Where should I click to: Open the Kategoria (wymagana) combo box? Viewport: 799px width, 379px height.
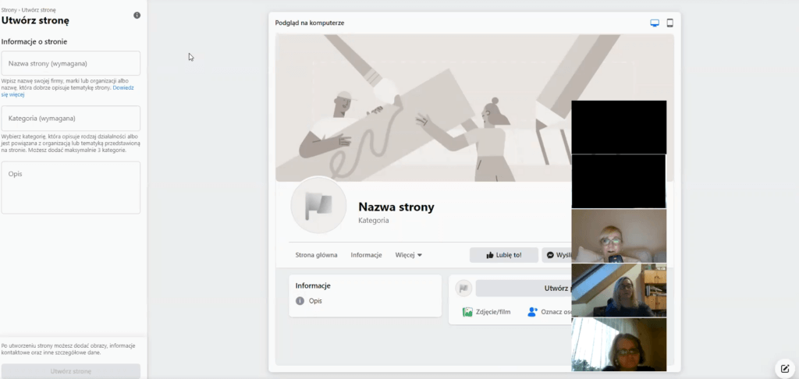[x=70, y=119]
